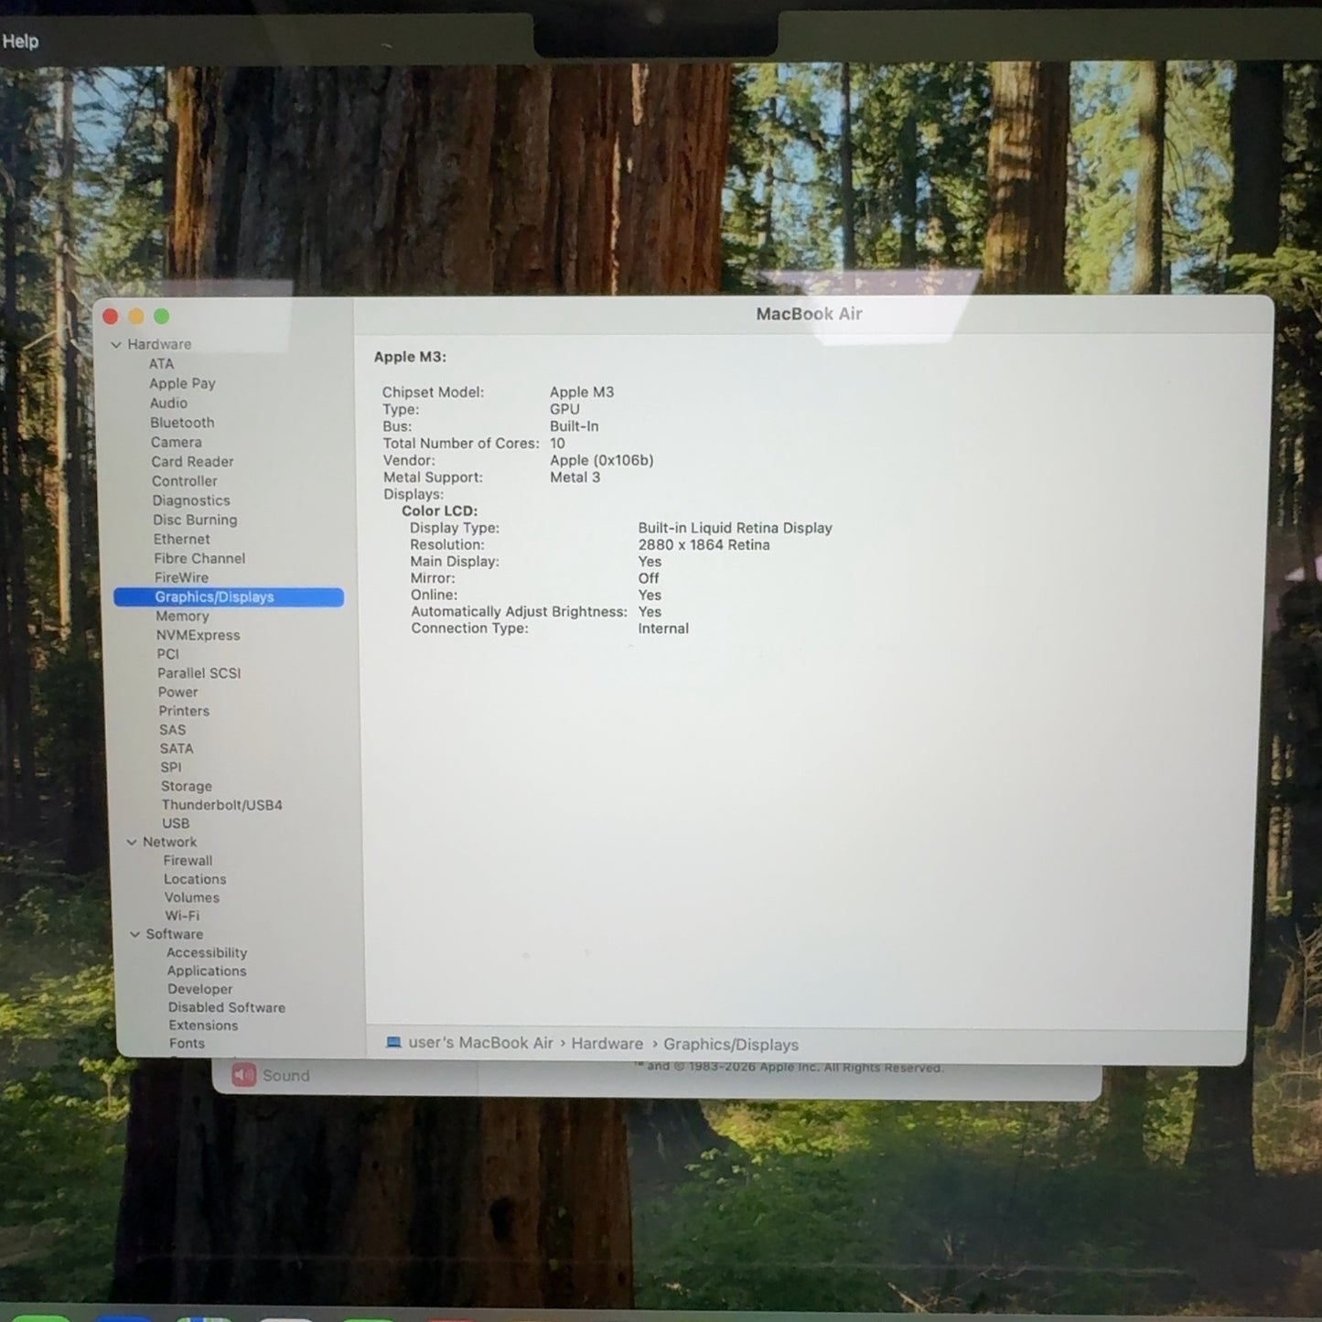This screenshot has width=1322, height=1322.
Task: Select Apple Pay in the sidebar
Action: pos(182,383)
